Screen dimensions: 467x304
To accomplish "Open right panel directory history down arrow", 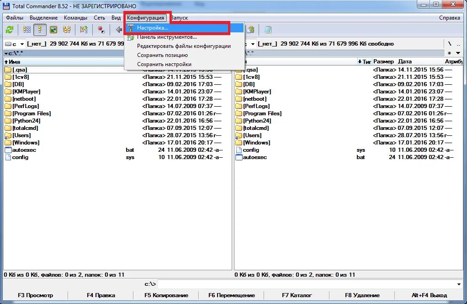I will (458, 53).
